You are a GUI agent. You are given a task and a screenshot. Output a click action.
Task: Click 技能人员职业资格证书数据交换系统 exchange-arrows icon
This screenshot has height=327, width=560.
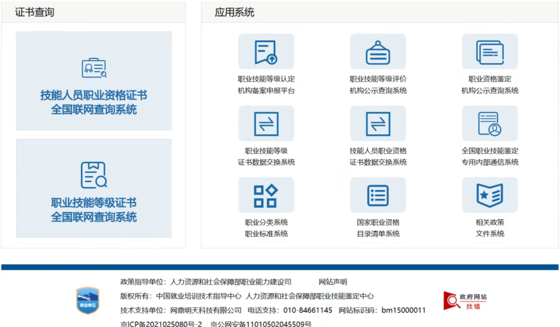tap(378, 123)
